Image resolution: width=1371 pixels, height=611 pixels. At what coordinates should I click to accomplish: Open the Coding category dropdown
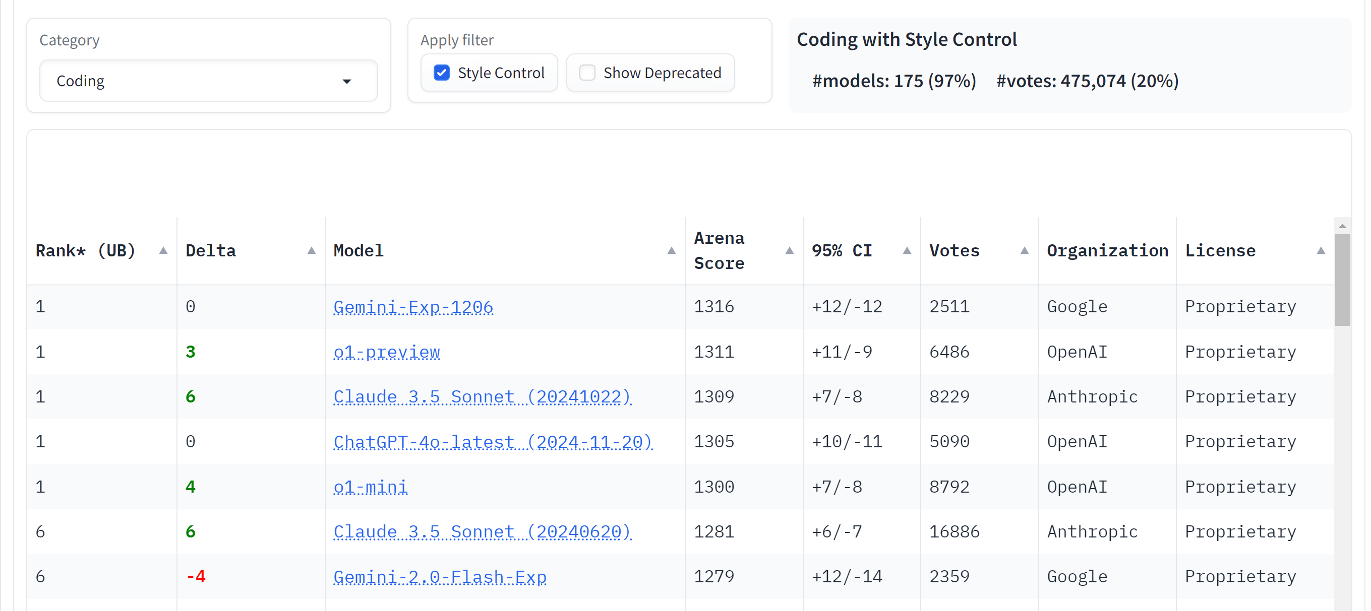point(209,81)
